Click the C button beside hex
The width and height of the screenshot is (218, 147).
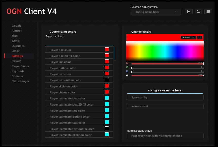pyautogui.click(x=200, y=38)
